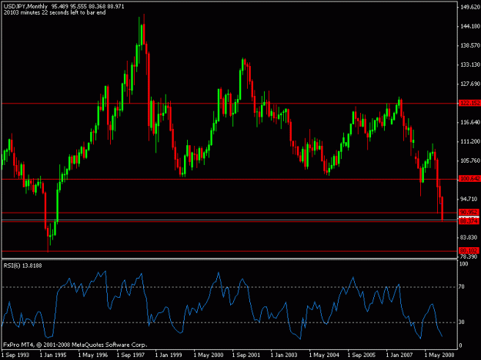
Task: Click the red 80.102 price level label
Action: pos(469,250)
